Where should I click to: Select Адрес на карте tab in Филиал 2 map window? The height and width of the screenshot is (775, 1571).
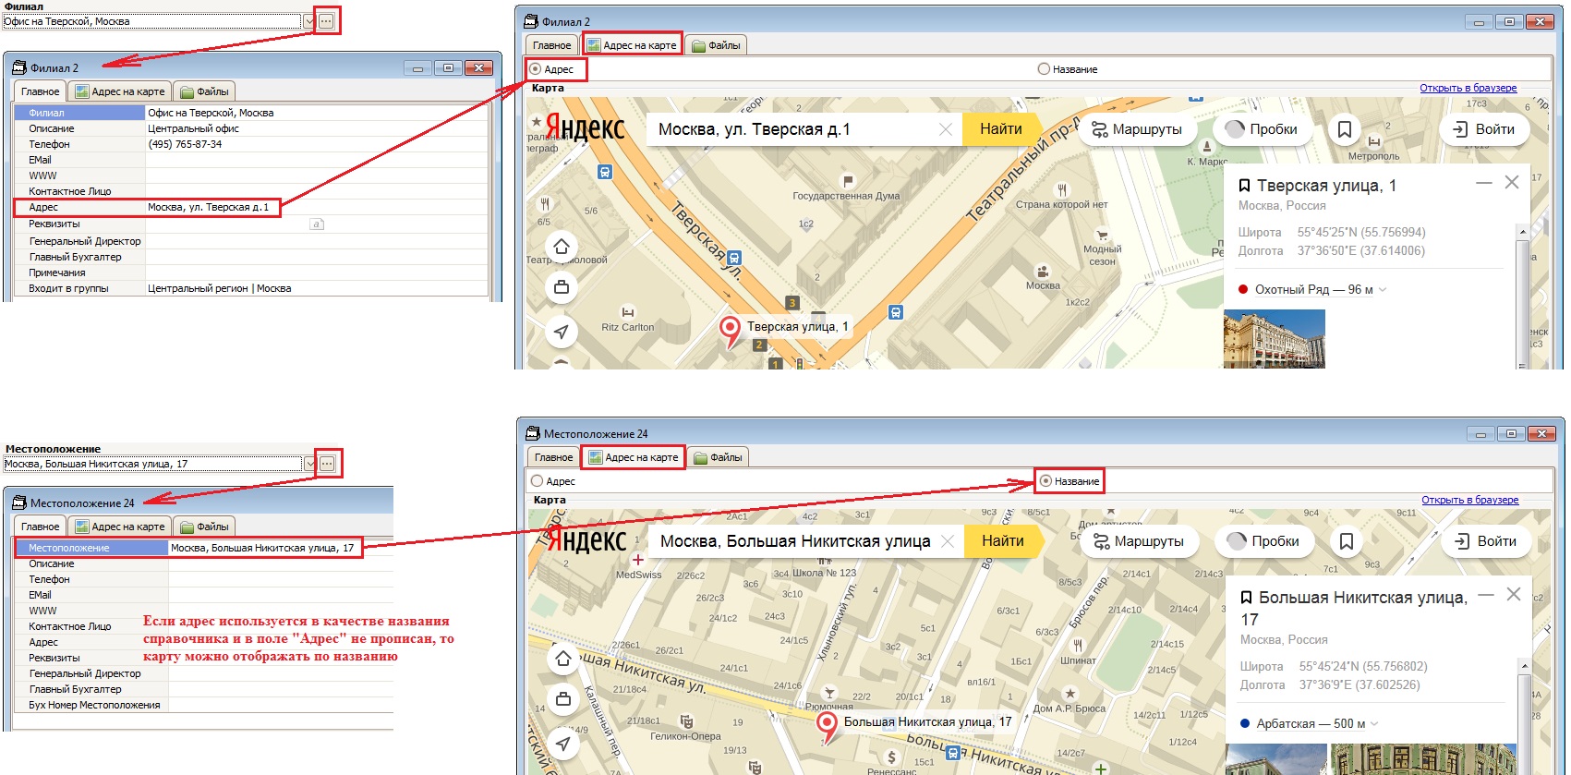tap(632, 45)
